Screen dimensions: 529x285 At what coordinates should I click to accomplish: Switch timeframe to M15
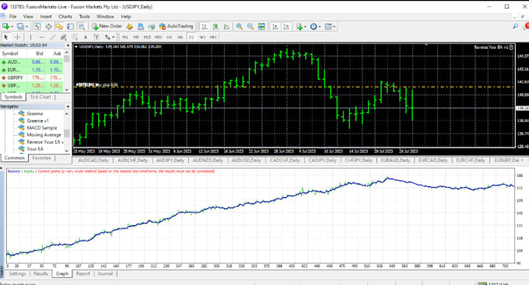click(147, 37)
